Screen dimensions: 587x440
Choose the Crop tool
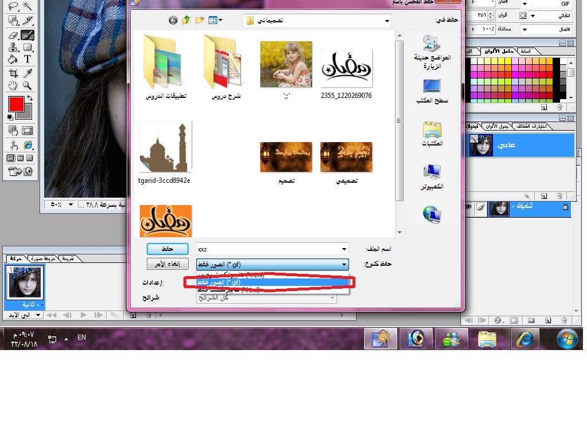(13, 73)
